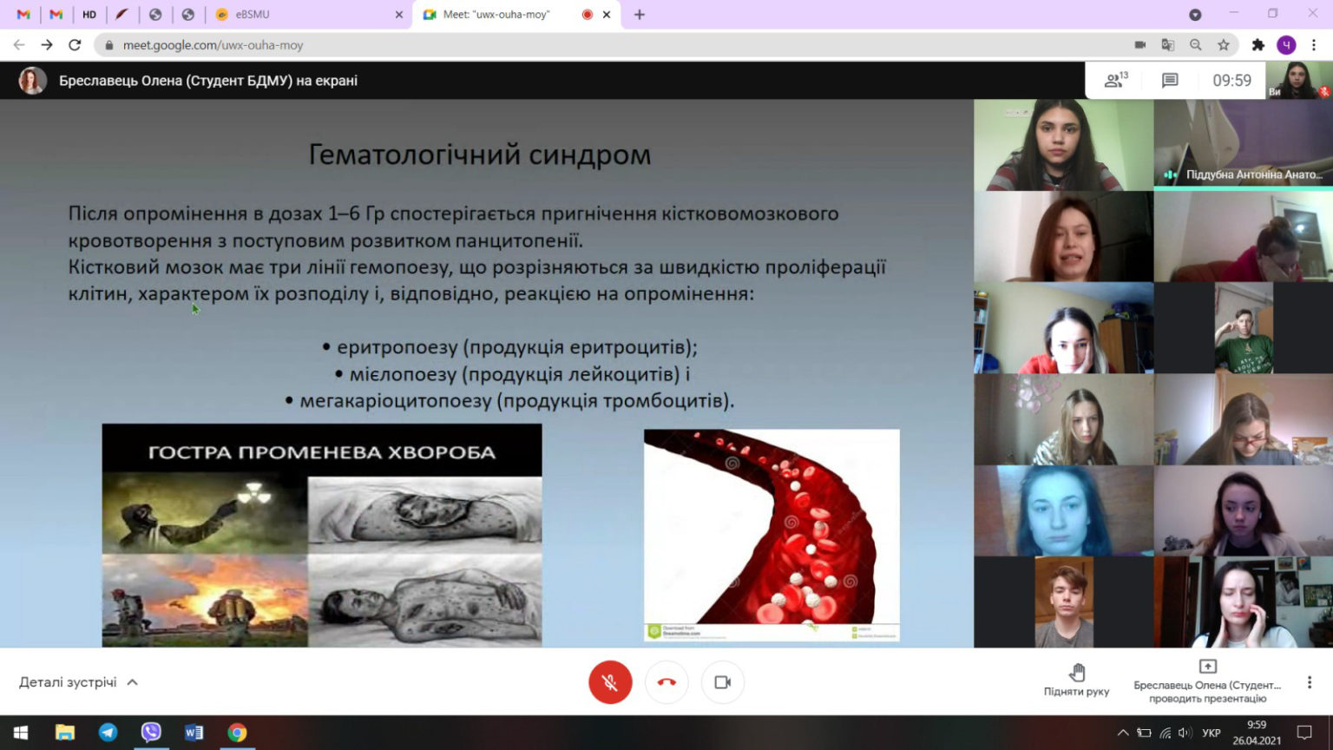Open the participants list icon

(1115, 81)
